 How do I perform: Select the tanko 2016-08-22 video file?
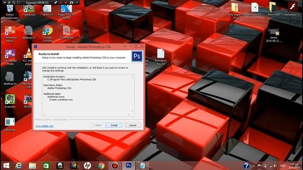pos(274,35)
